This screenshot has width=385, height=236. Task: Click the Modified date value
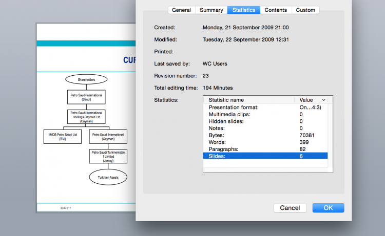pyautogui.click(x=245, y=39)
